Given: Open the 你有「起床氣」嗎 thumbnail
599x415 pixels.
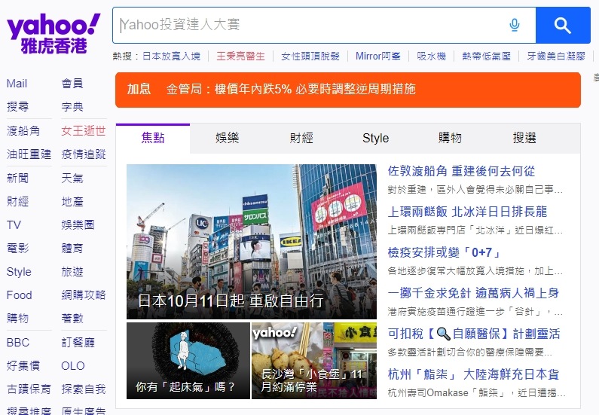Looking at the screenshot, I should [x=188, y=361].
